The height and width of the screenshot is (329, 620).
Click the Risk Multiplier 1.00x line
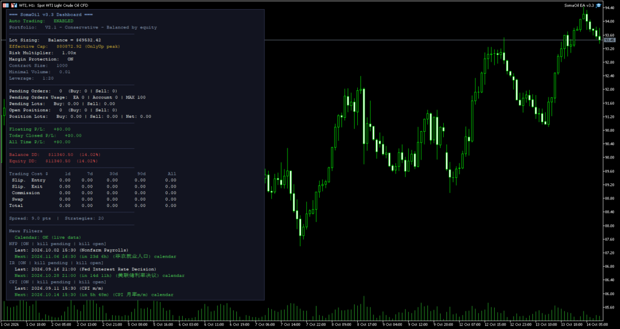click(43, 53)
